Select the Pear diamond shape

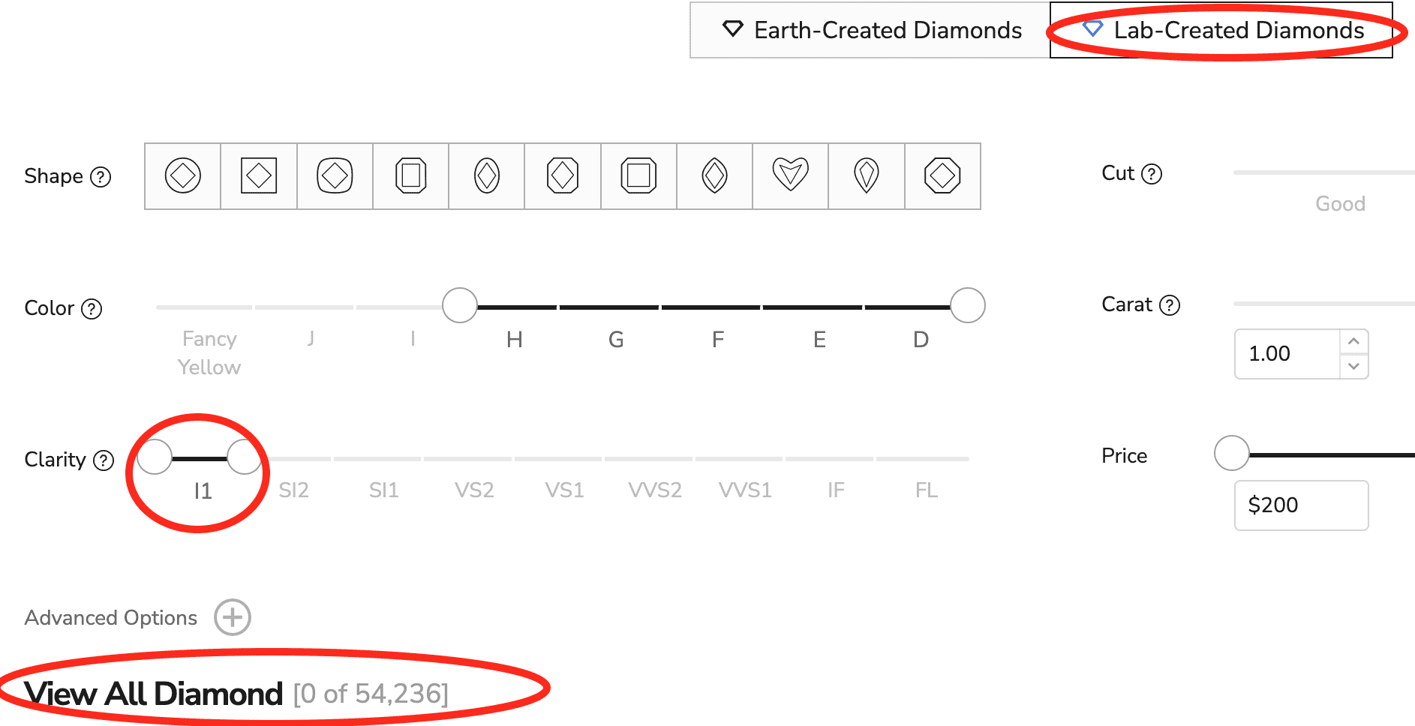(866, 175)
